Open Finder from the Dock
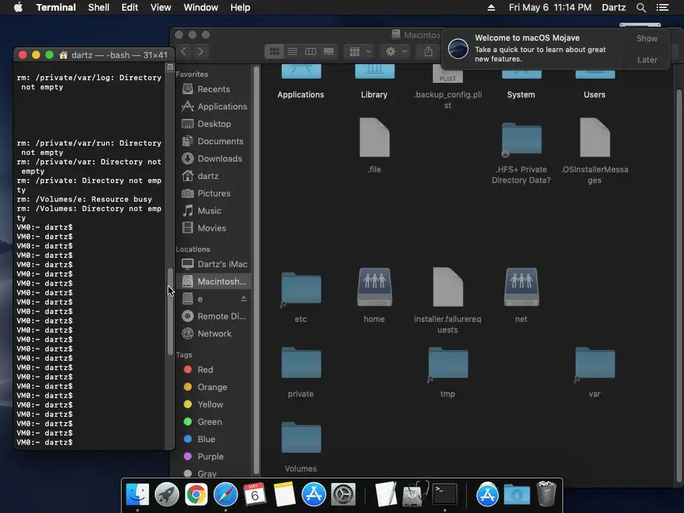 coord(137,495)
